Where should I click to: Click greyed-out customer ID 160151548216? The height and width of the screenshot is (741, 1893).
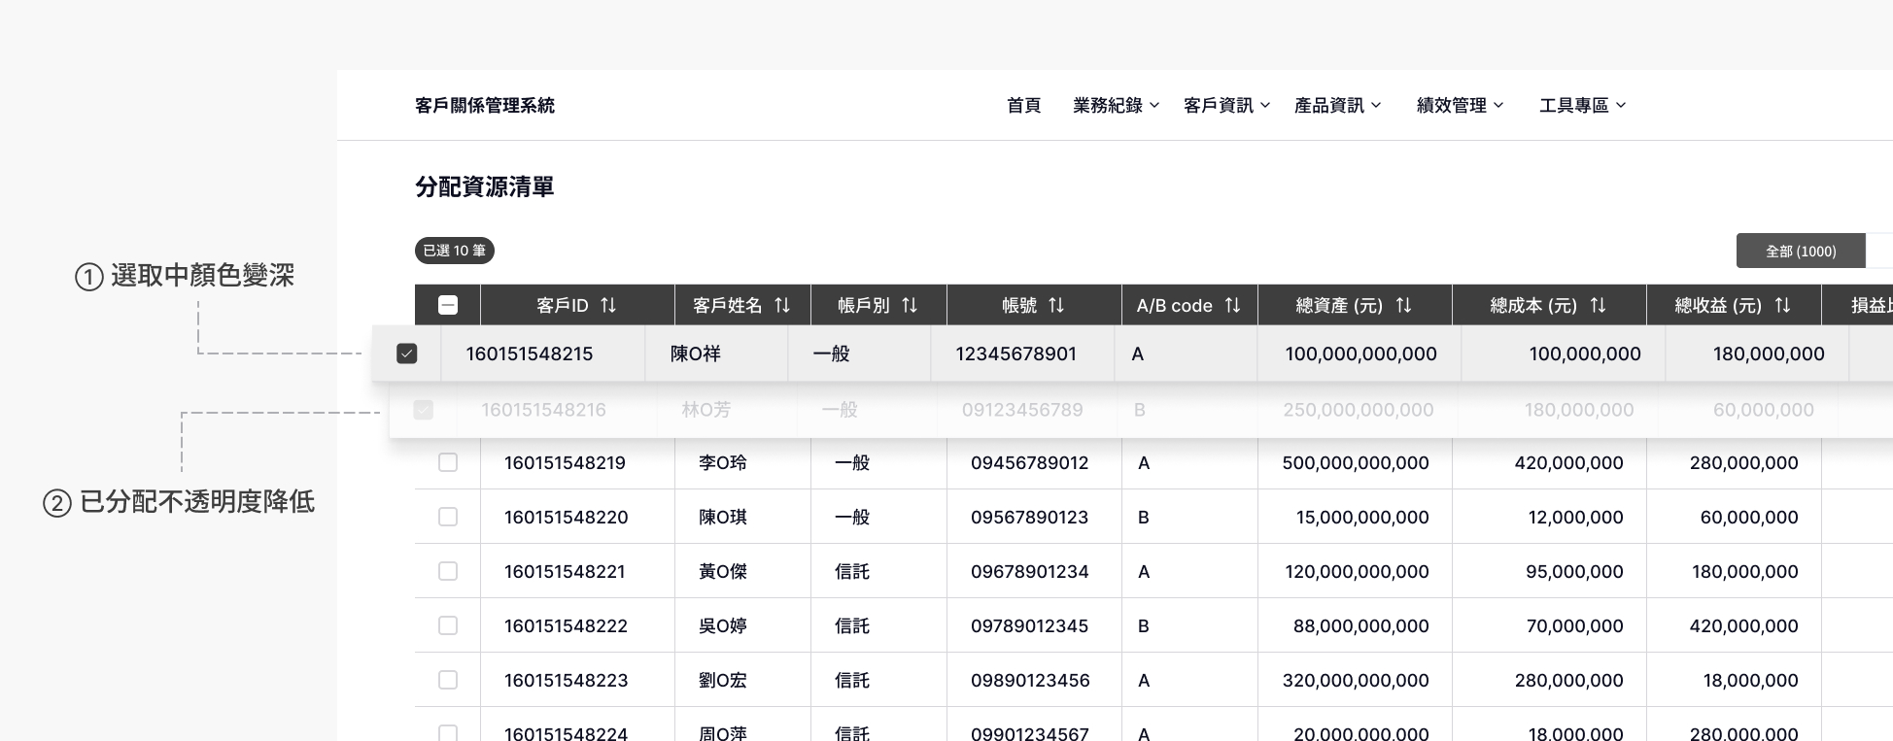click(x=543, y=410)
